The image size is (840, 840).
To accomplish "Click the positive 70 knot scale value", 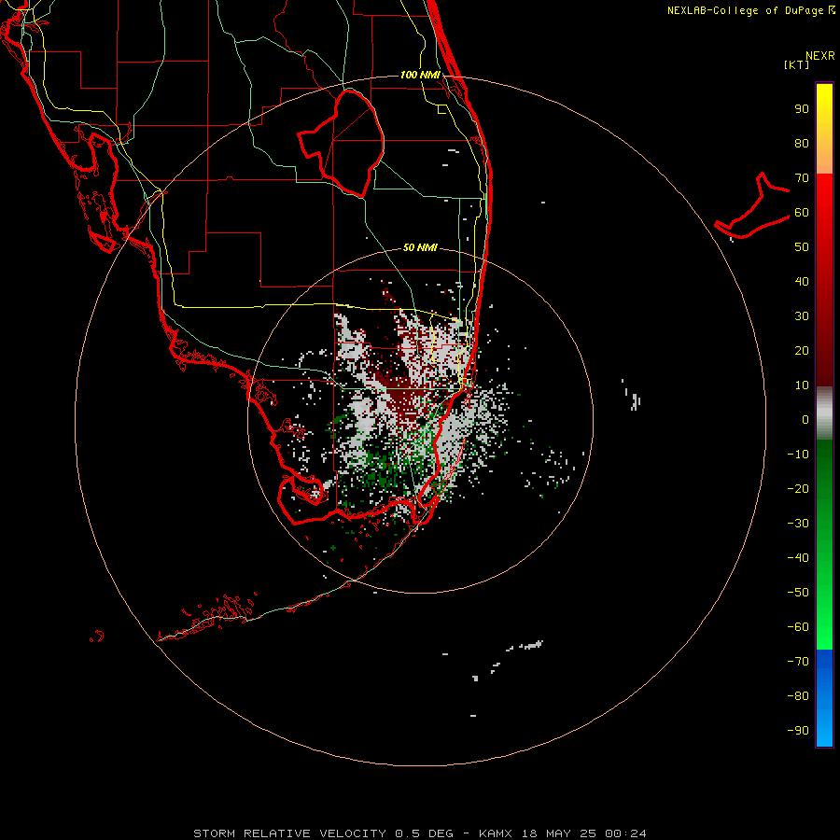I will coord(802,178).
